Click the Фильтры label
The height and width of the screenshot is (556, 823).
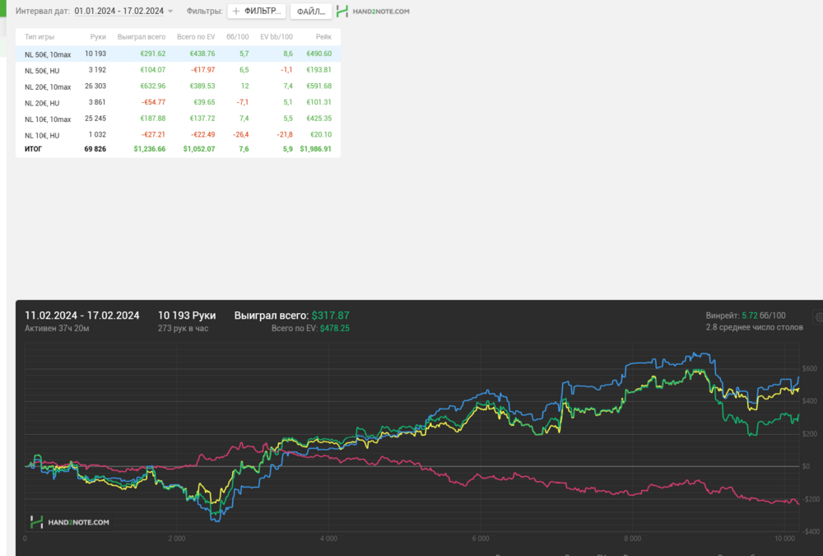[x=204, y=11]
